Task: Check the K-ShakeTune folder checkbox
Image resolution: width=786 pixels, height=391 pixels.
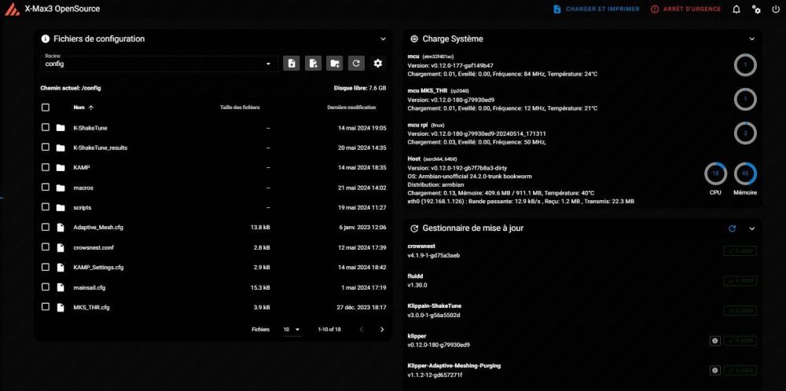Action: 46,127
